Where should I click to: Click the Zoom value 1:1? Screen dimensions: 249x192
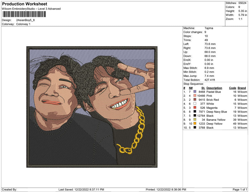click(240, 19)
